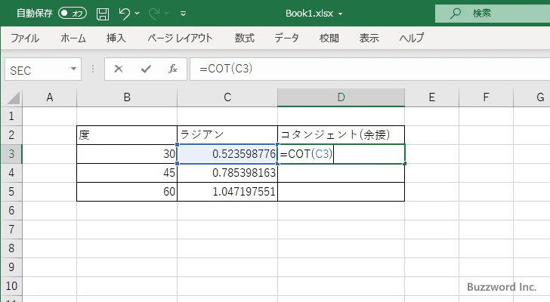Screen dimensions: 550x302
Task: Open Customize Quick Access Toolbar dropdown
Action: click(183, 14)
